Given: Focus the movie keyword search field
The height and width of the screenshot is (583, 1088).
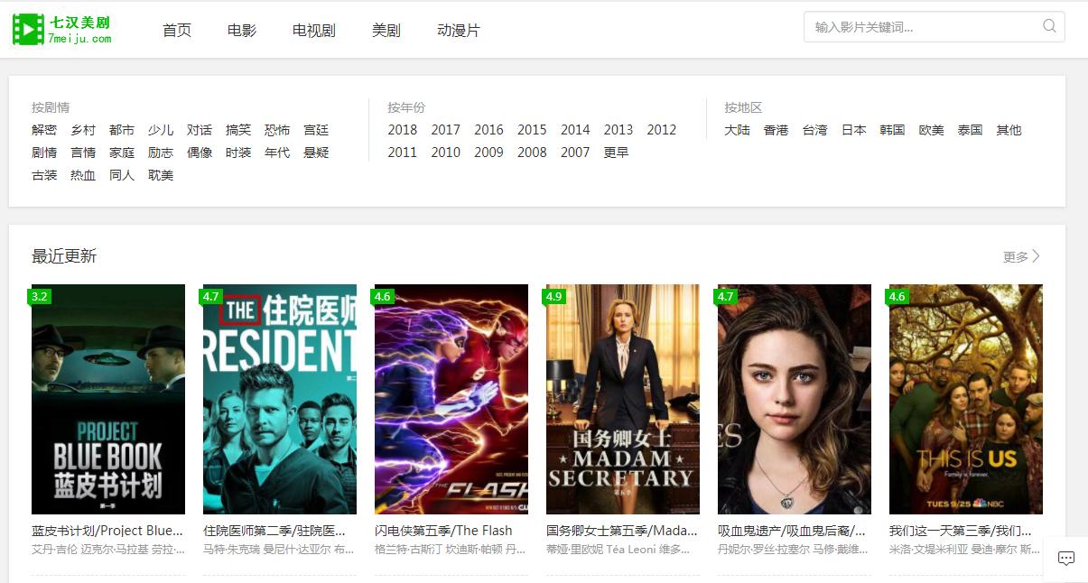Looking at the screenshot, I should 934,26.
